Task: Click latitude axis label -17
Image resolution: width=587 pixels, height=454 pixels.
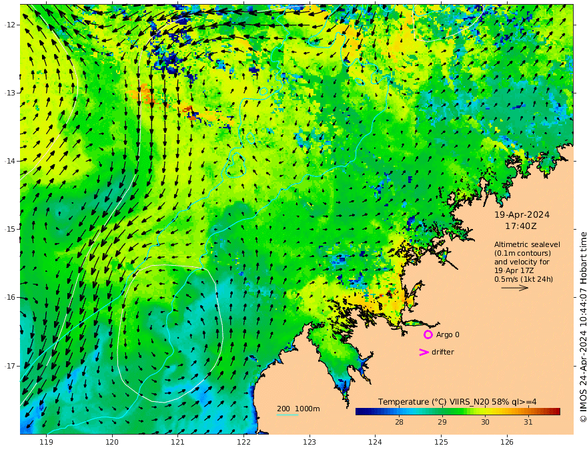Action: point(10,366)
